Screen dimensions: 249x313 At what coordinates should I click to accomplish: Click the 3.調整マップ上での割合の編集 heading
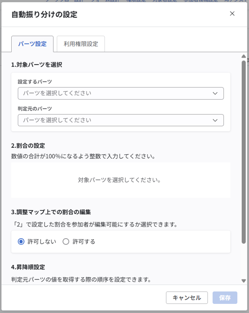[x=51, y=212]
